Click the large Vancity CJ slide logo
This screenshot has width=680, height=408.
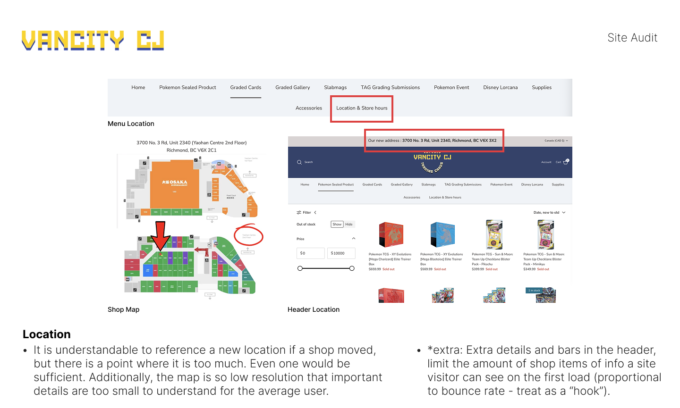(x=93, y=41)
